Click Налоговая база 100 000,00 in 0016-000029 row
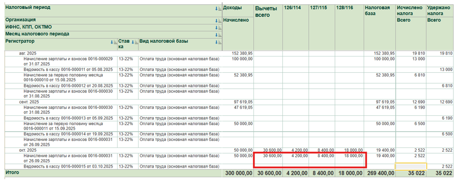460x182 pixels. 384,59
